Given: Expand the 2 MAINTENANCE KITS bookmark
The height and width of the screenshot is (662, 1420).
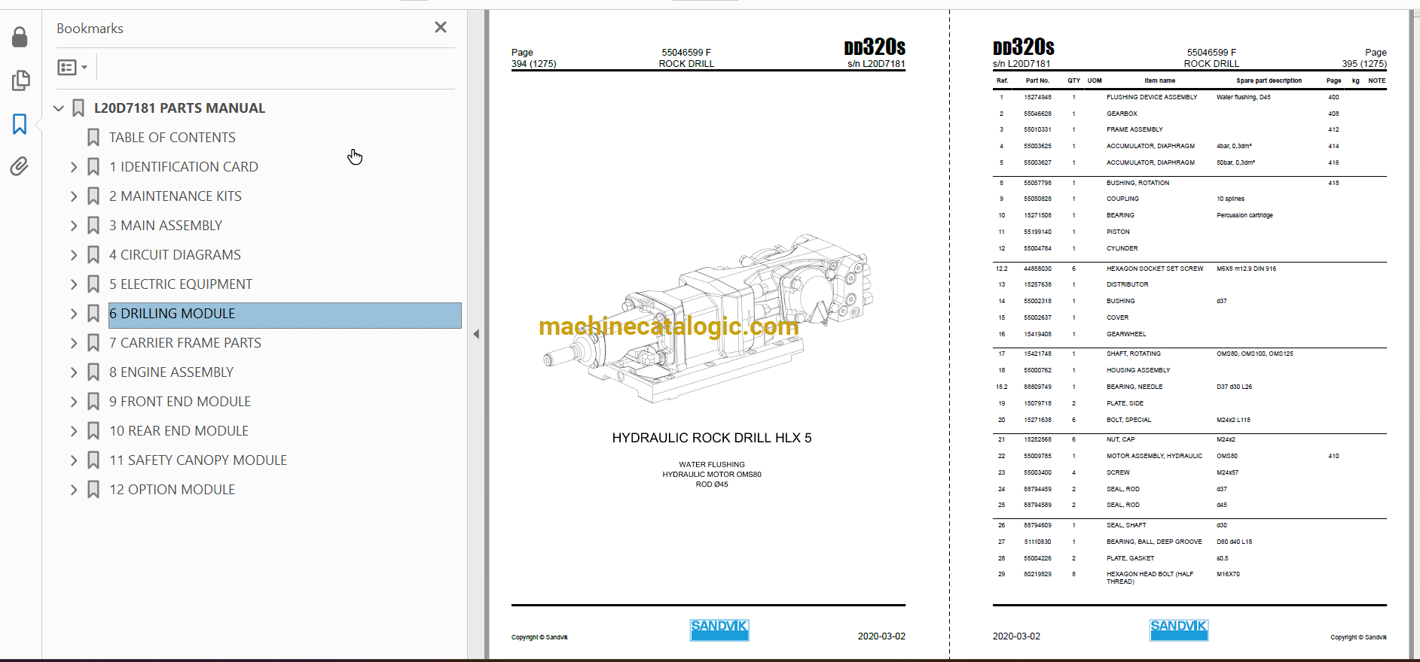Looking at the screenshot, I should click(x=74, y=196).
